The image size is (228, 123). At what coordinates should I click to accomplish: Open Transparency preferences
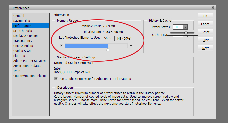[x=31, y=41]
